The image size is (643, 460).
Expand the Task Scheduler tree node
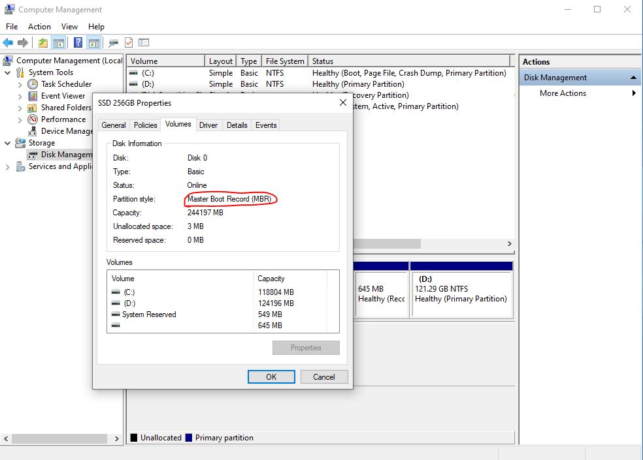[21, 84]
